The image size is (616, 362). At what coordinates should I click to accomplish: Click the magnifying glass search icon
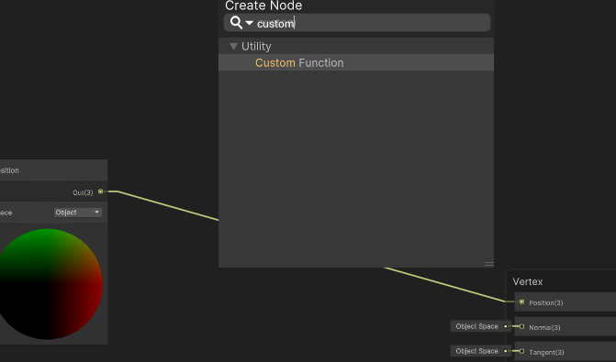tap(236, 23)
